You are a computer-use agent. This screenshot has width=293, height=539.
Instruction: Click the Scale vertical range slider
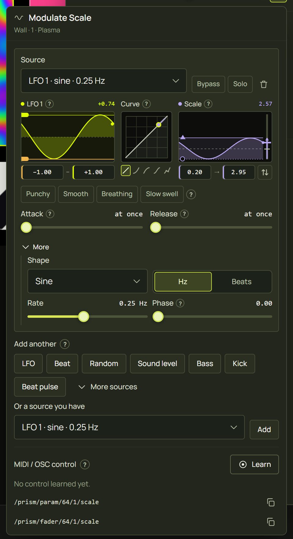(267, 136)
